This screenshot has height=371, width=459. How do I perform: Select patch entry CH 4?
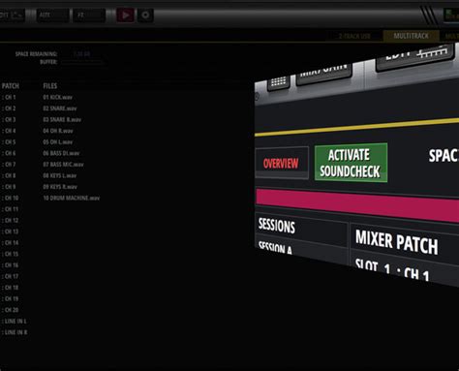[x=9, y=131]
